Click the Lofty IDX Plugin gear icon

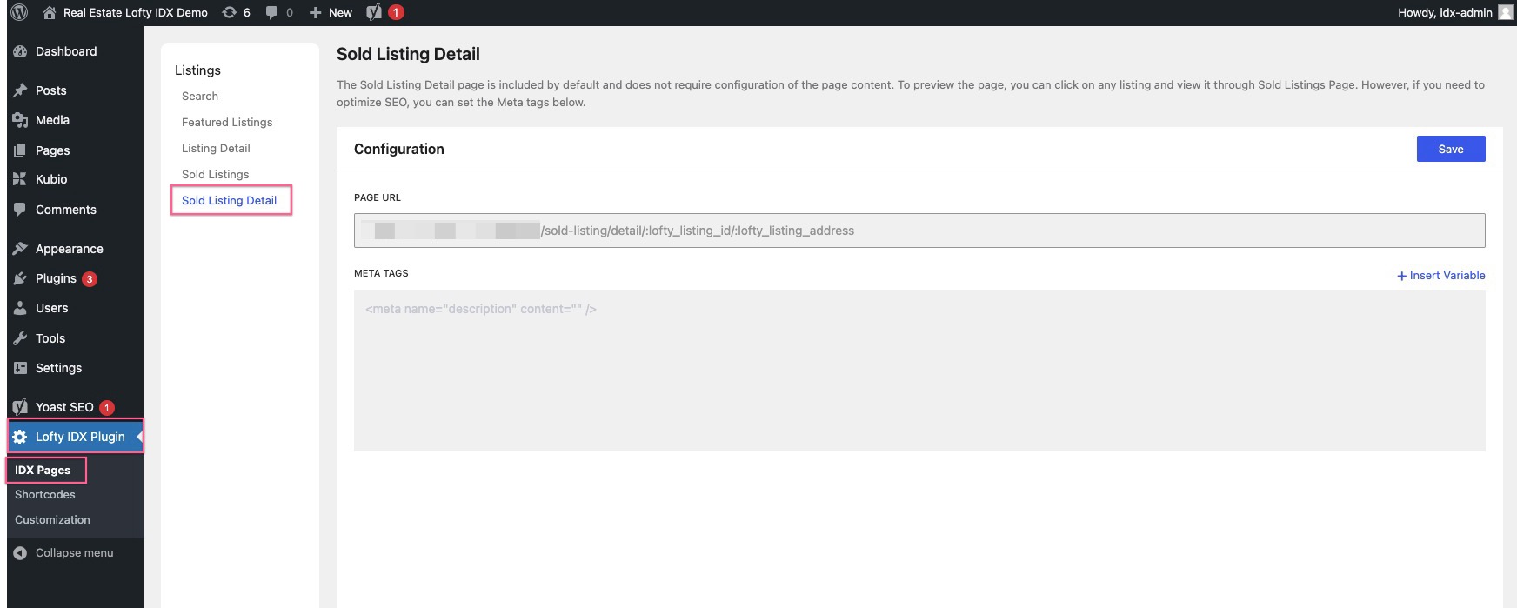click(x=20, y=437)
